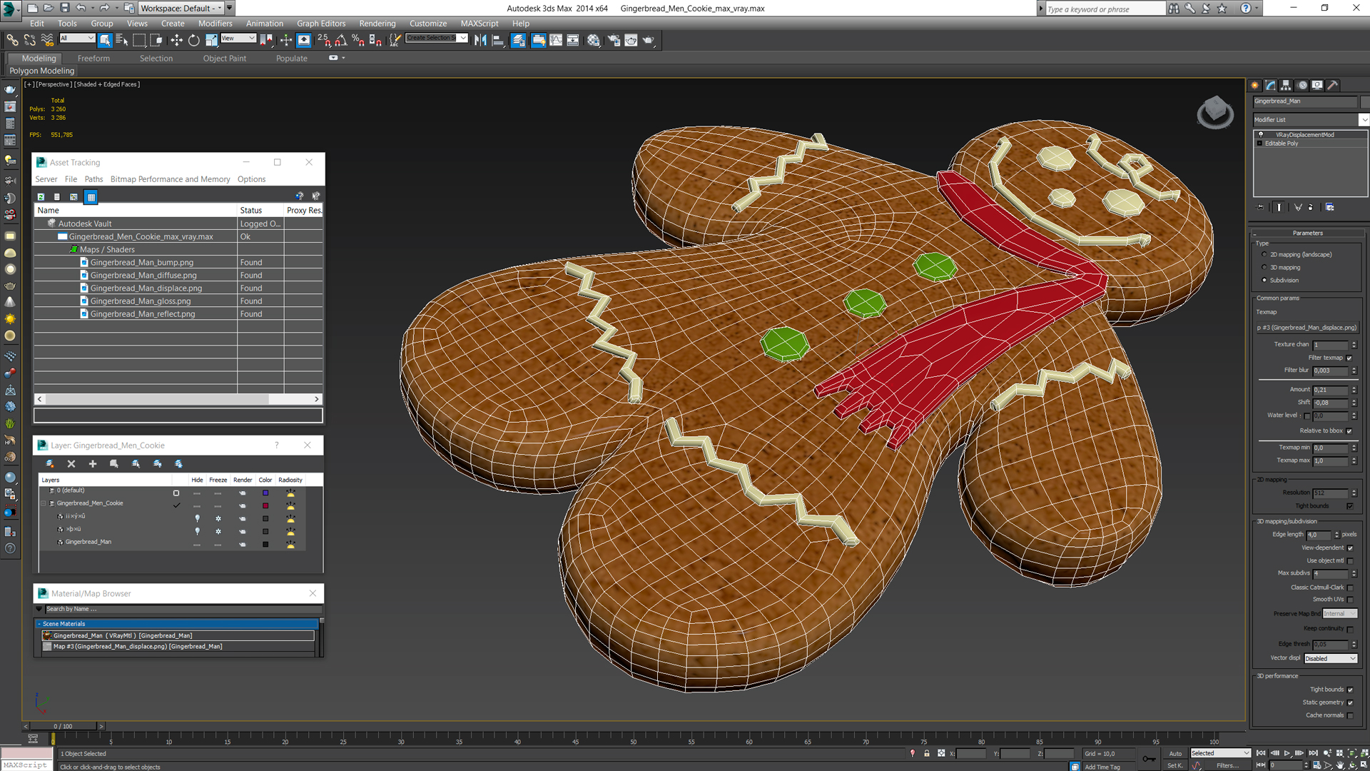Open the Rendering menu
Viewport: 1370px width, 771px height.
click(x=377, y=24)
